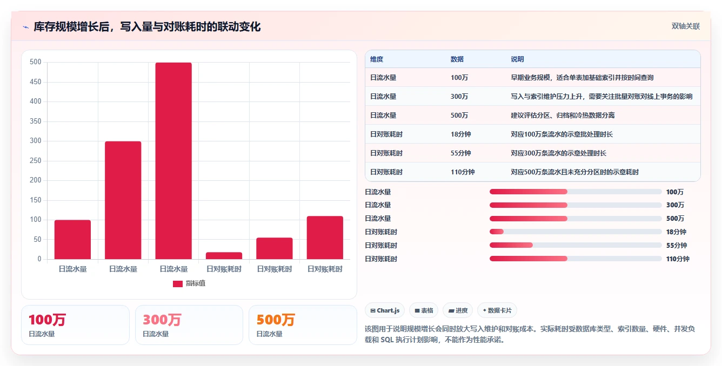This screenshot has height=366, width=722.
Task: Click the progress bar labeled 110分钟
Action: tap(576, 259)
